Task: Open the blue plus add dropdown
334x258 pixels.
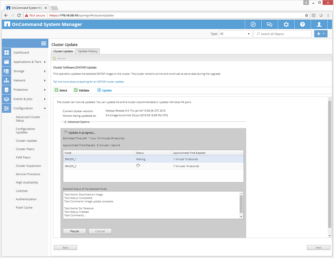Action: 321,34
